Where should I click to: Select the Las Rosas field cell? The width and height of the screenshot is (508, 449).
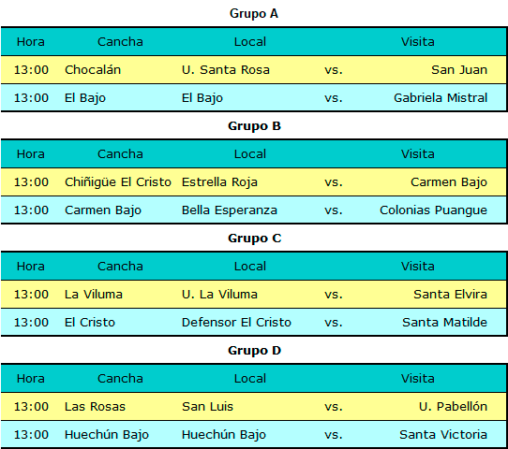95,407
